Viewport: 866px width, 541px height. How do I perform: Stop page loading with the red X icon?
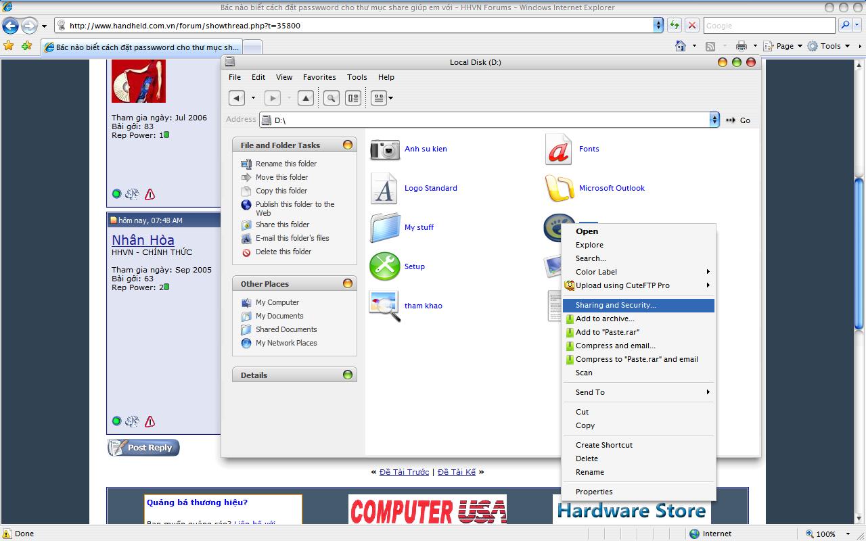tap(691, 25)
